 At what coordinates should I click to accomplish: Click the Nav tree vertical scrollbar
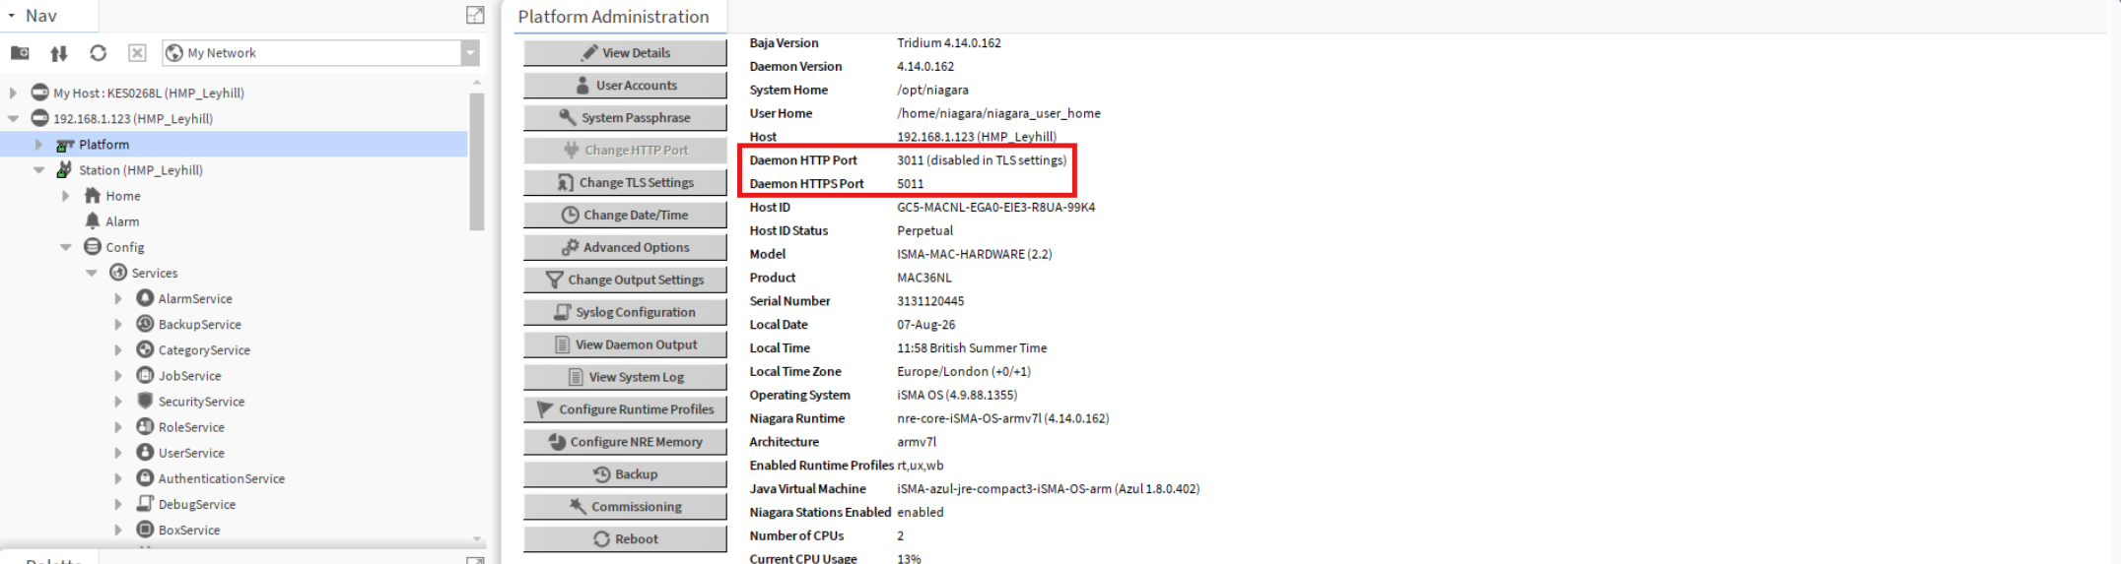(x=477, y=161)
